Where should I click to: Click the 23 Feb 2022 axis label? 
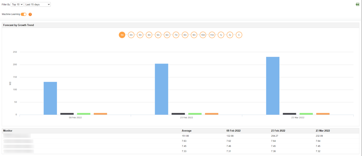click(x=186, y=117)
